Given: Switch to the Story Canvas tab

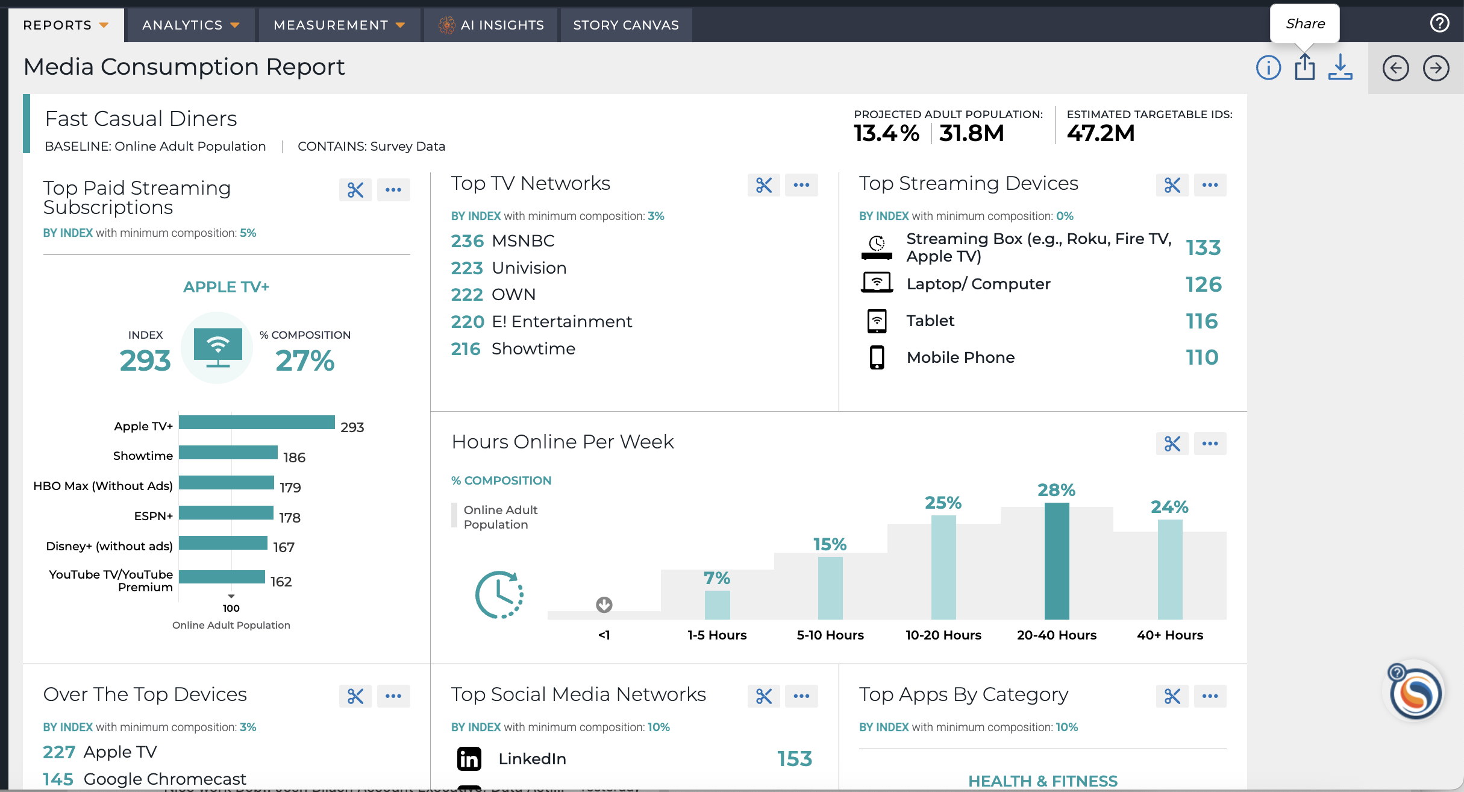Looking at the screenshot, I should pyautogui.click(x=626, y=25).
